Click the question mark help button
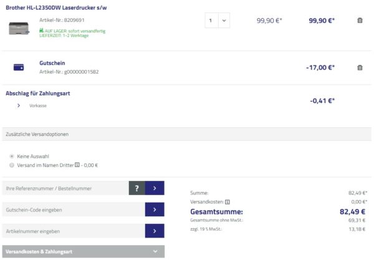The height and width of the screenshot is (260, 374). (136, 188)
